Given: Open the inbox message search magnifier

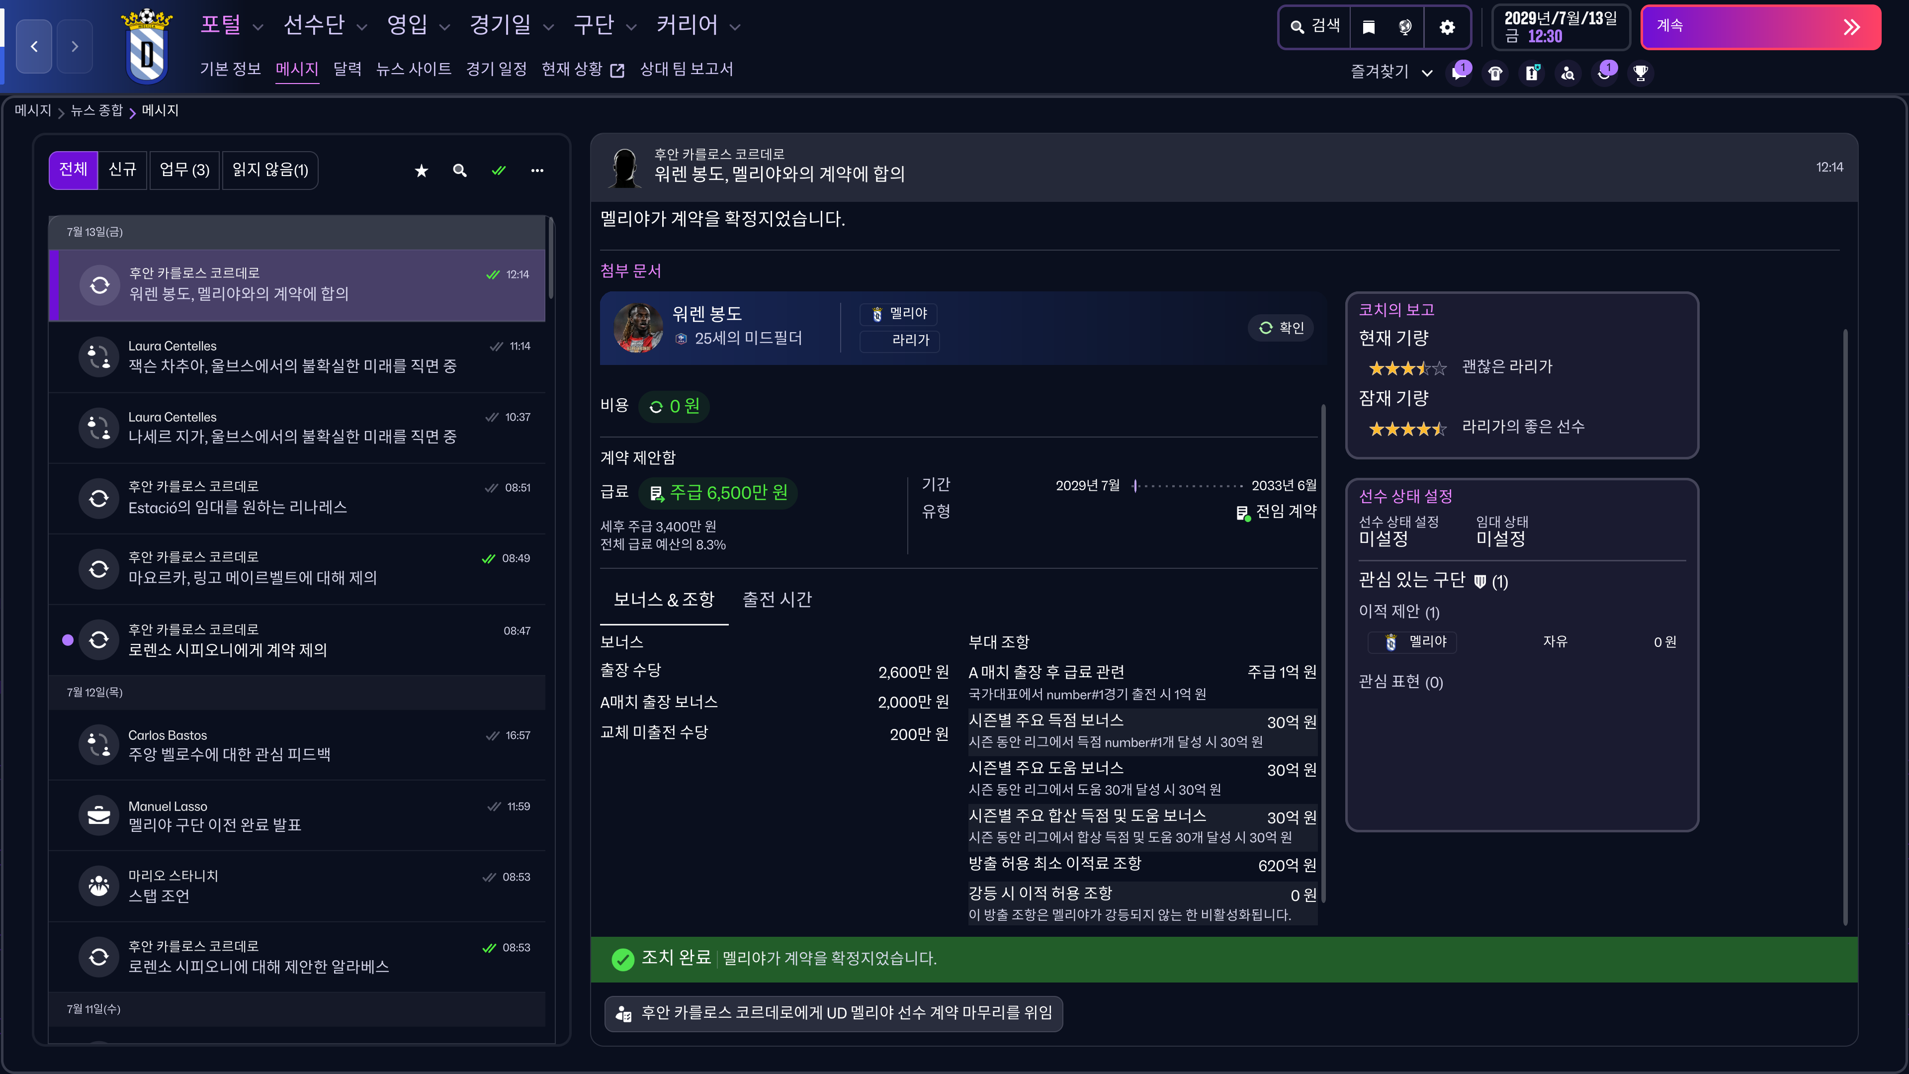Looking at the screenshot, I should (x=459, y=171).
